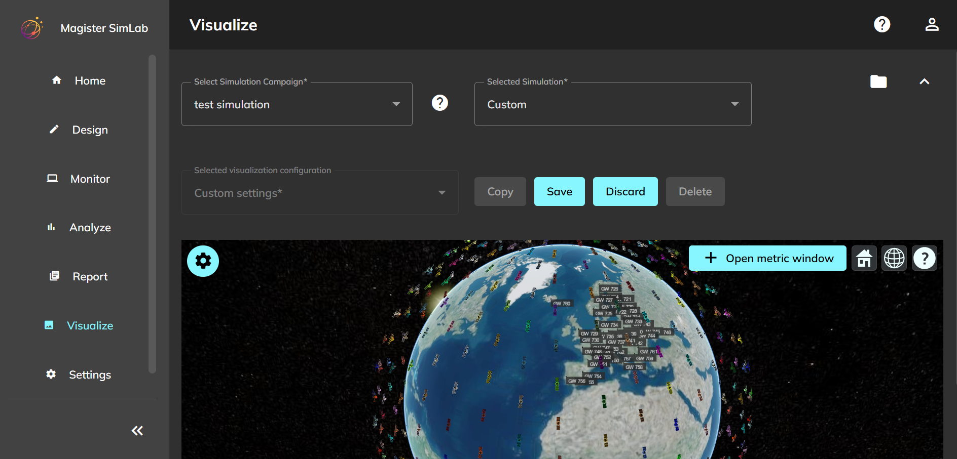Click the Analyze bar chart icon
The width and height of the screenshot is (957, 459).
click(x=51, y=227)
